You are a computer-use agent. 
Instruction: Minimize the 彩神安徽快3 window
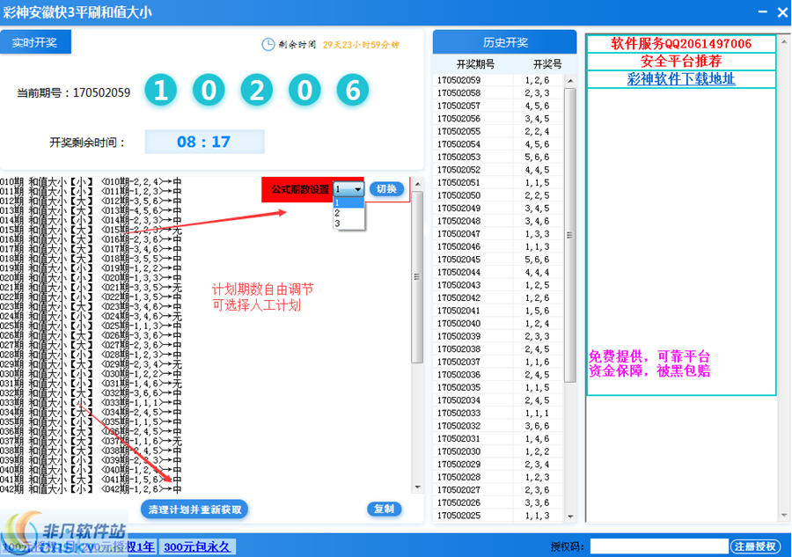[x=763, y=12]
